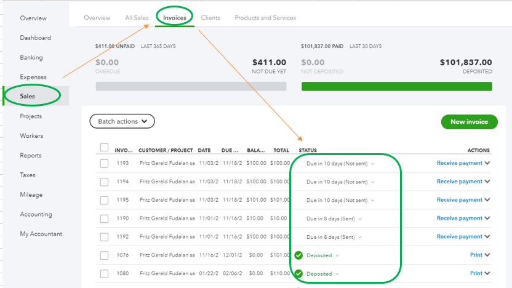
Task: Open actions arrow next to Receive payment for 1190
Action: [487, 218]
